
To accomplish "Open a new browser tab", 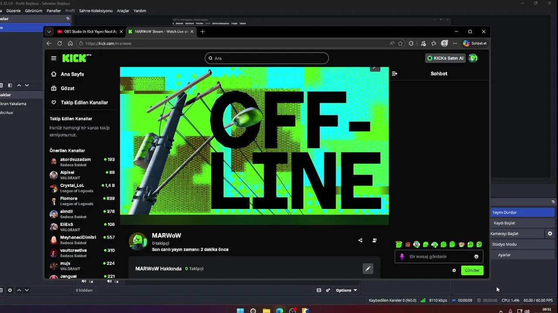I will point(202,32).
